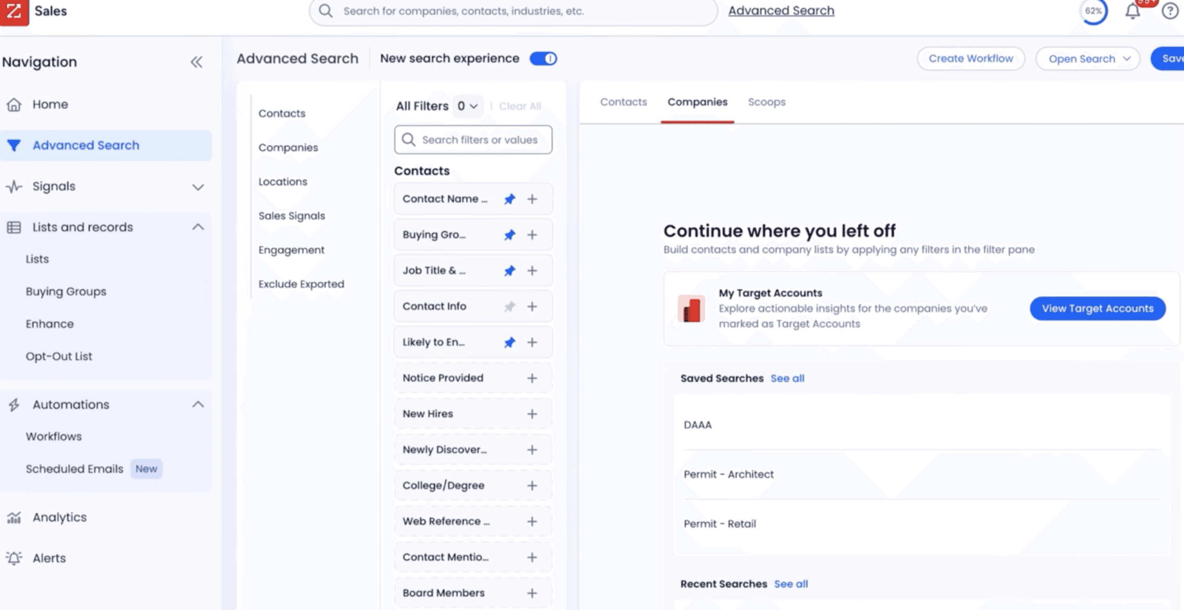Add the Notice Provided filter plus

[532, 378]
